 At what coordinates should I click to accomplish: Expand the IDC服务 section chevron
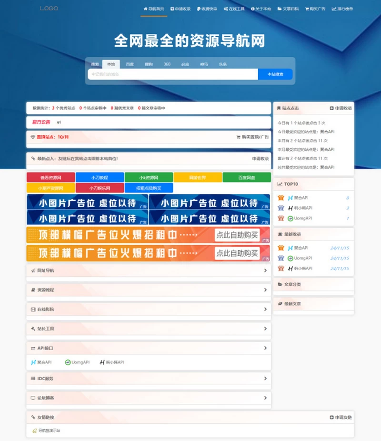266,379
